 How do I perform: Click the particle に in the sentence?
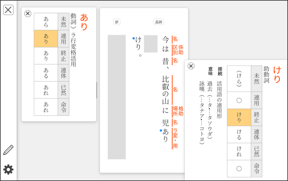click(166, 110)
